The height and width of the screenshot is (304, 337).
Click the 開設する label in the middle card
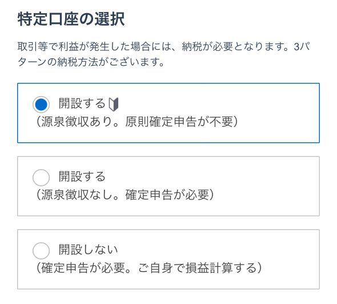(82, 177)
